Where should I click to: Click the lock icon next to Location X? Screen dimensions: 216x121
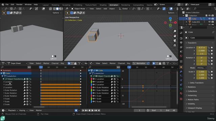pos(209,48)
